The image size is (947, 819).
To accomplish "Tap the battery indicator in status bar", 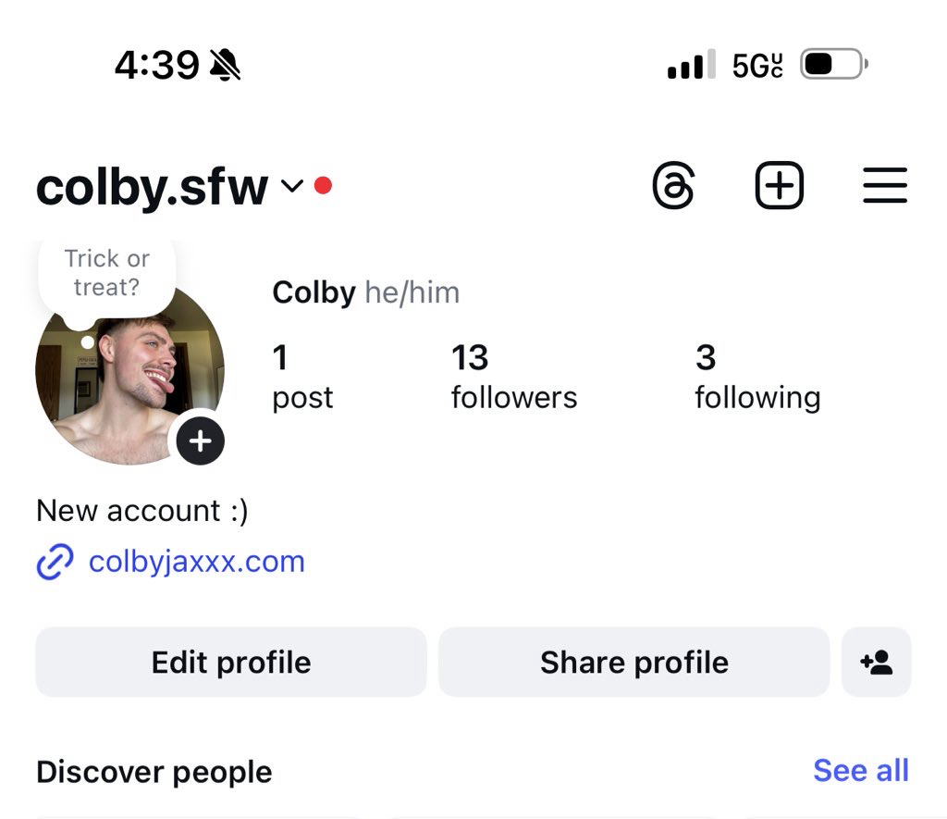I will pos(834,64).
